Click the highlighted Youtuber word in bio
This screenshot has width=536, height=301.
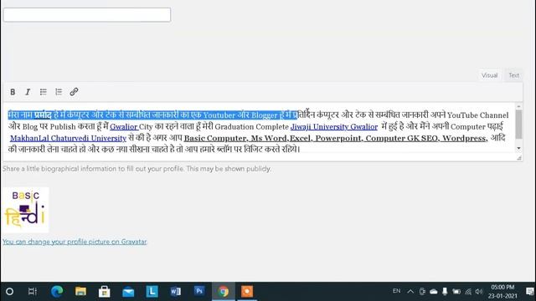point(219,115)
